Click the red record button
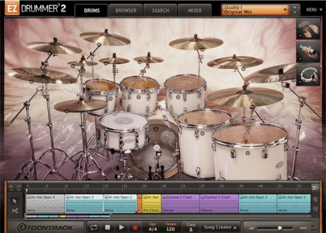This screenshot has height=233, width=326. 135,227
